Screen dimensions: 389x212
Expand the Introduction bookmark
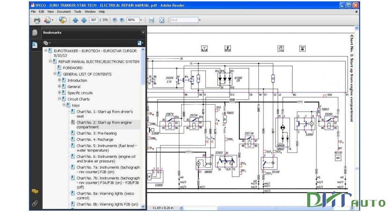click(60, 80)
